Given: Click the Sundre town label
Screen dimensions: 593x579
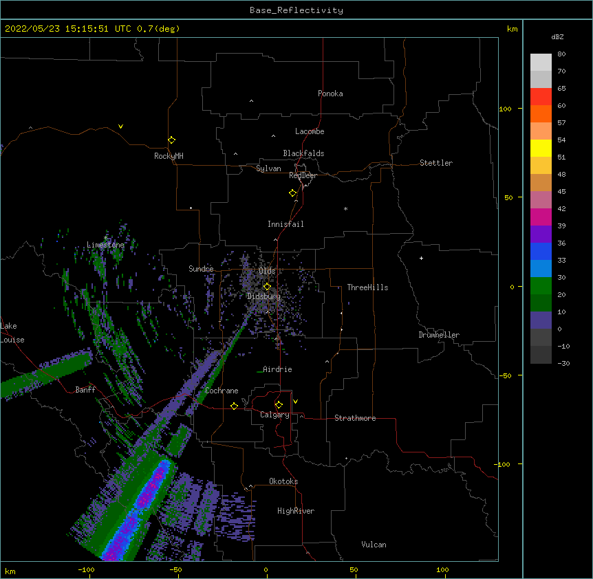Looking at the screenshot, I should click(201, 269).
